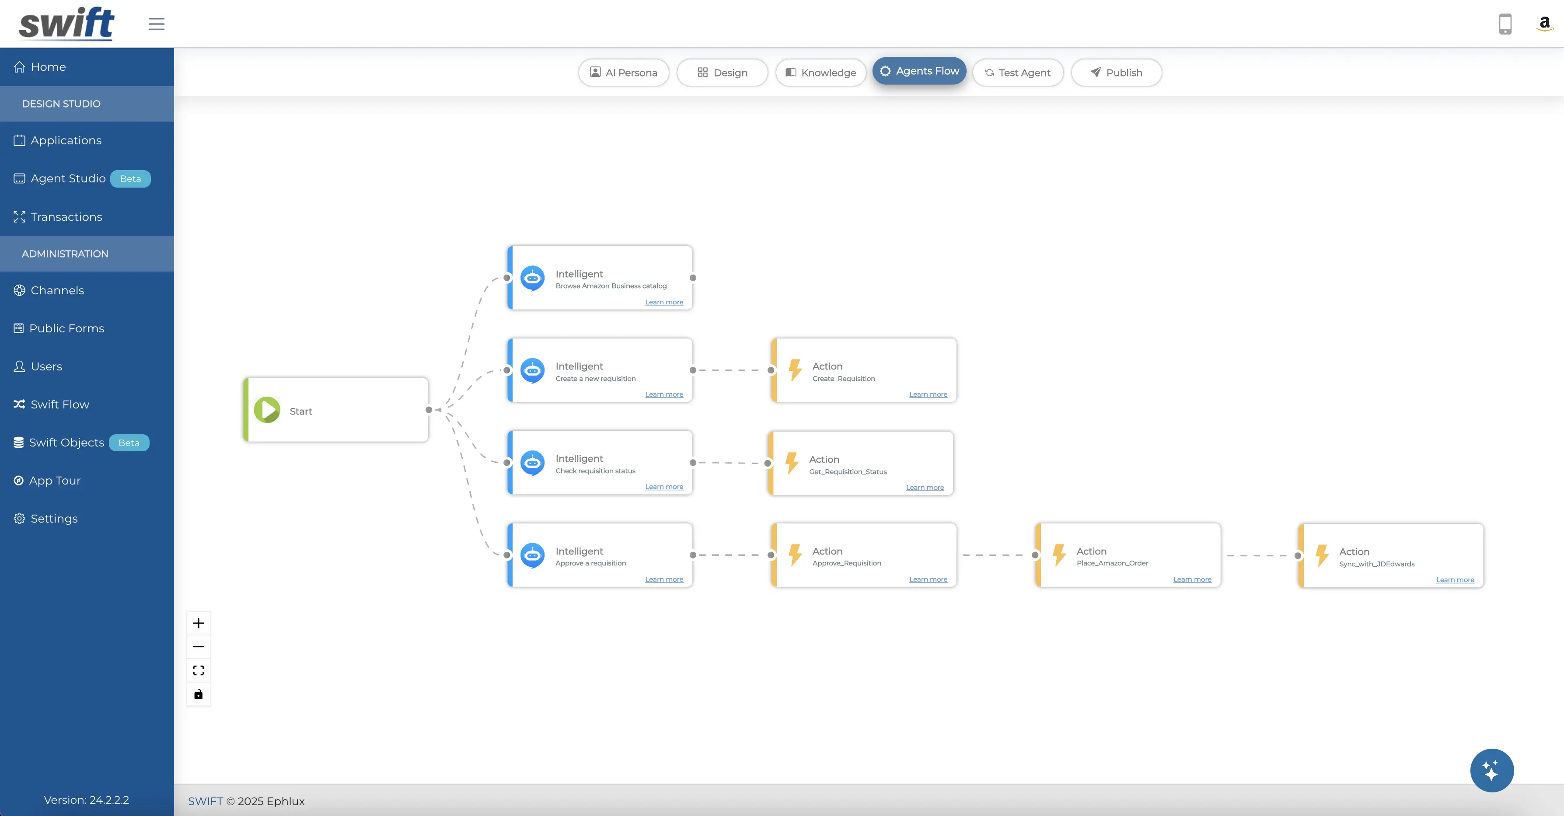Click the SWIFT footer link
This screenshot has height=816, width=1564.
[x=205, y=801]
